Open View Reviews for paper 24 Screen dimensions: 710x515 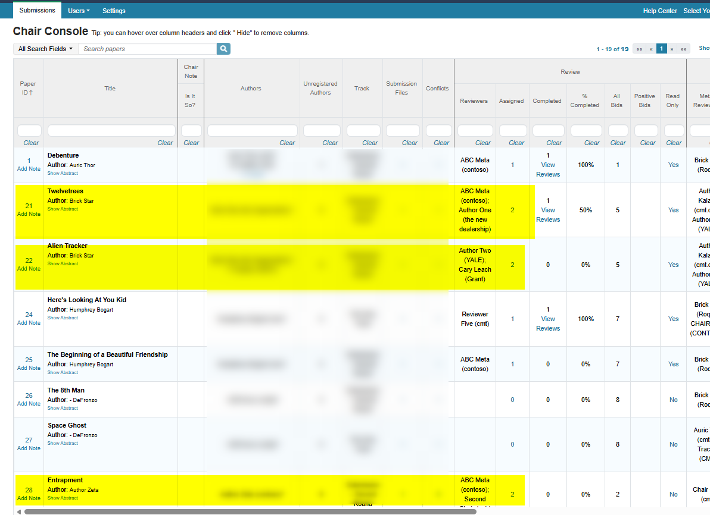[548, 324]
